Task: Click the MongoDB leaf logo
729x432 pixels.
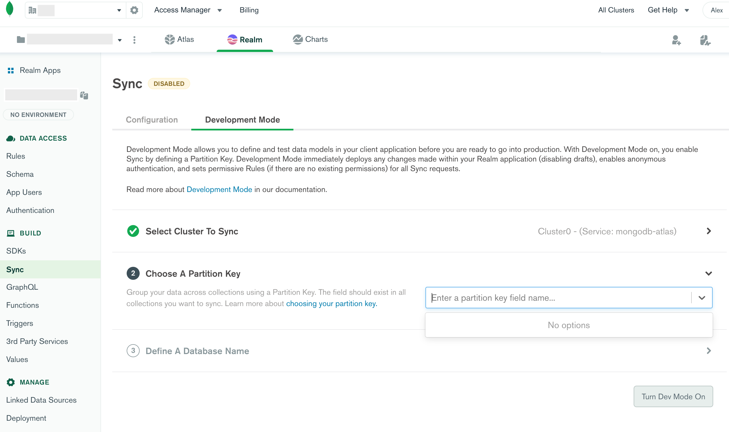Action: pyautogui.click(x=10, y=9)
